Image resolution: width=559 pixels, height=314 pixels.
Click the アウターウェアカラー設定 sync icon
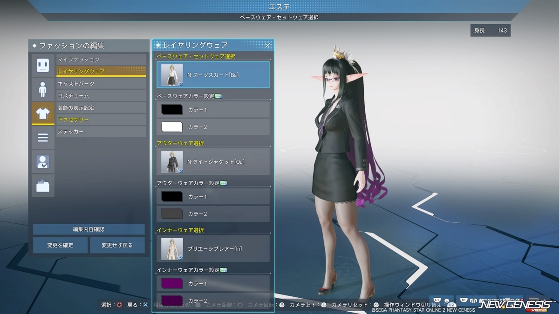pos(223,183)
